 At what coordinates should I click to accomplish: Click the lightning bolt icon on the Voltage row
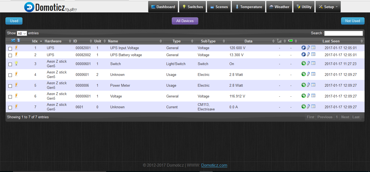16,95
